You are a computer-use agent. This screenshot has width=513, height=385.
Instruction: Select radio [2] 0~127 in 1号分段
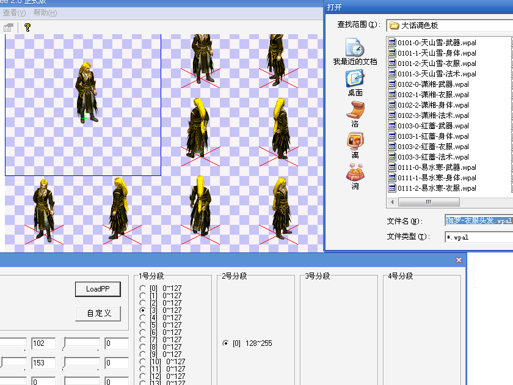[x=142, y=303]
